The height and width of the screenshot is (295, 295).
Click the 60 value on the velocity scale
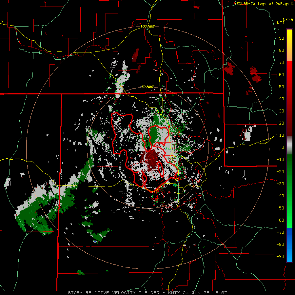click(282, 75)
